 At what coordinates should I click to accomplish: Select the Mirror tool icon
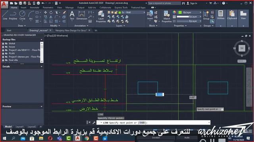pos(51,17)
